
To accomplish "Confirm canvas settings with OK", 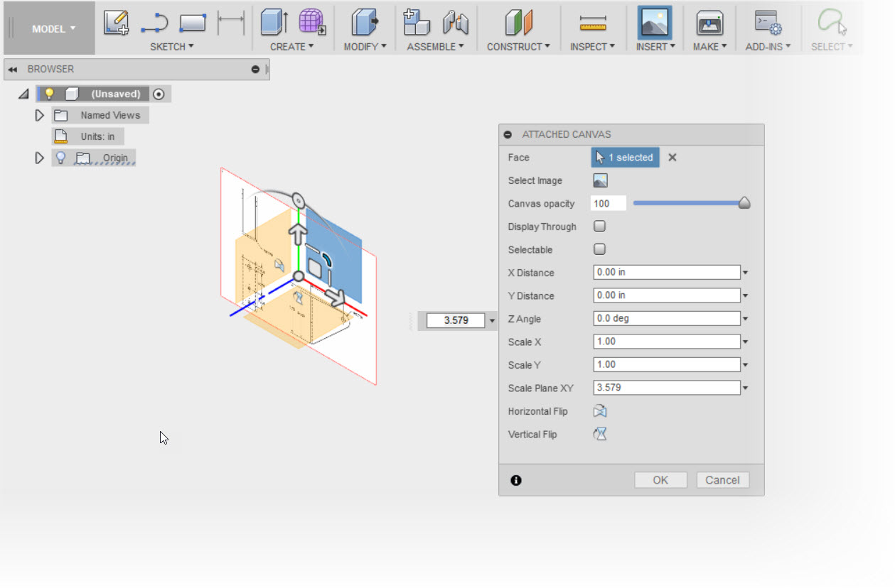I will click(x=660, y=479).
